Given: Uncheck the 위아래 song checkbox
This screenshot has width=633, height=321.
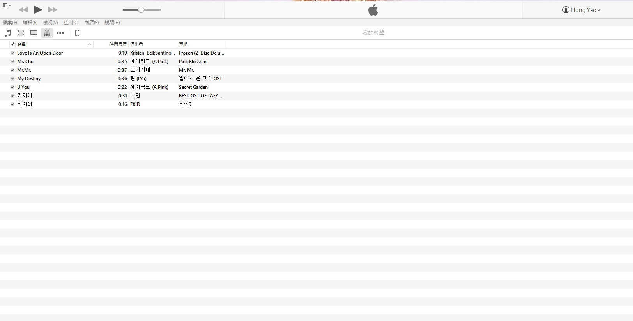Looking at the screenshot, I should pos(12,104).
